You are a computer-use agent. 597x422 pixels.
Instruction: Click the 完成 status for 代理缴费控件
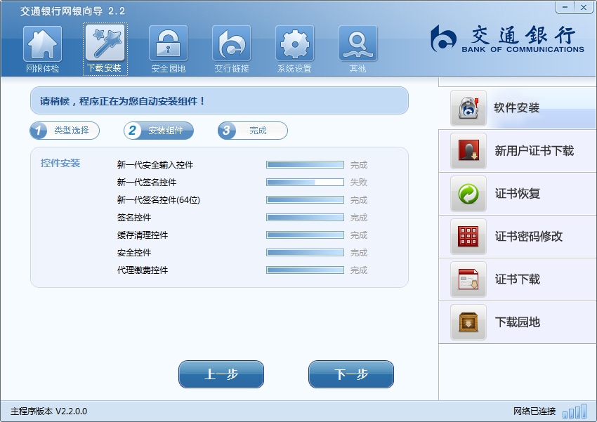359,270
